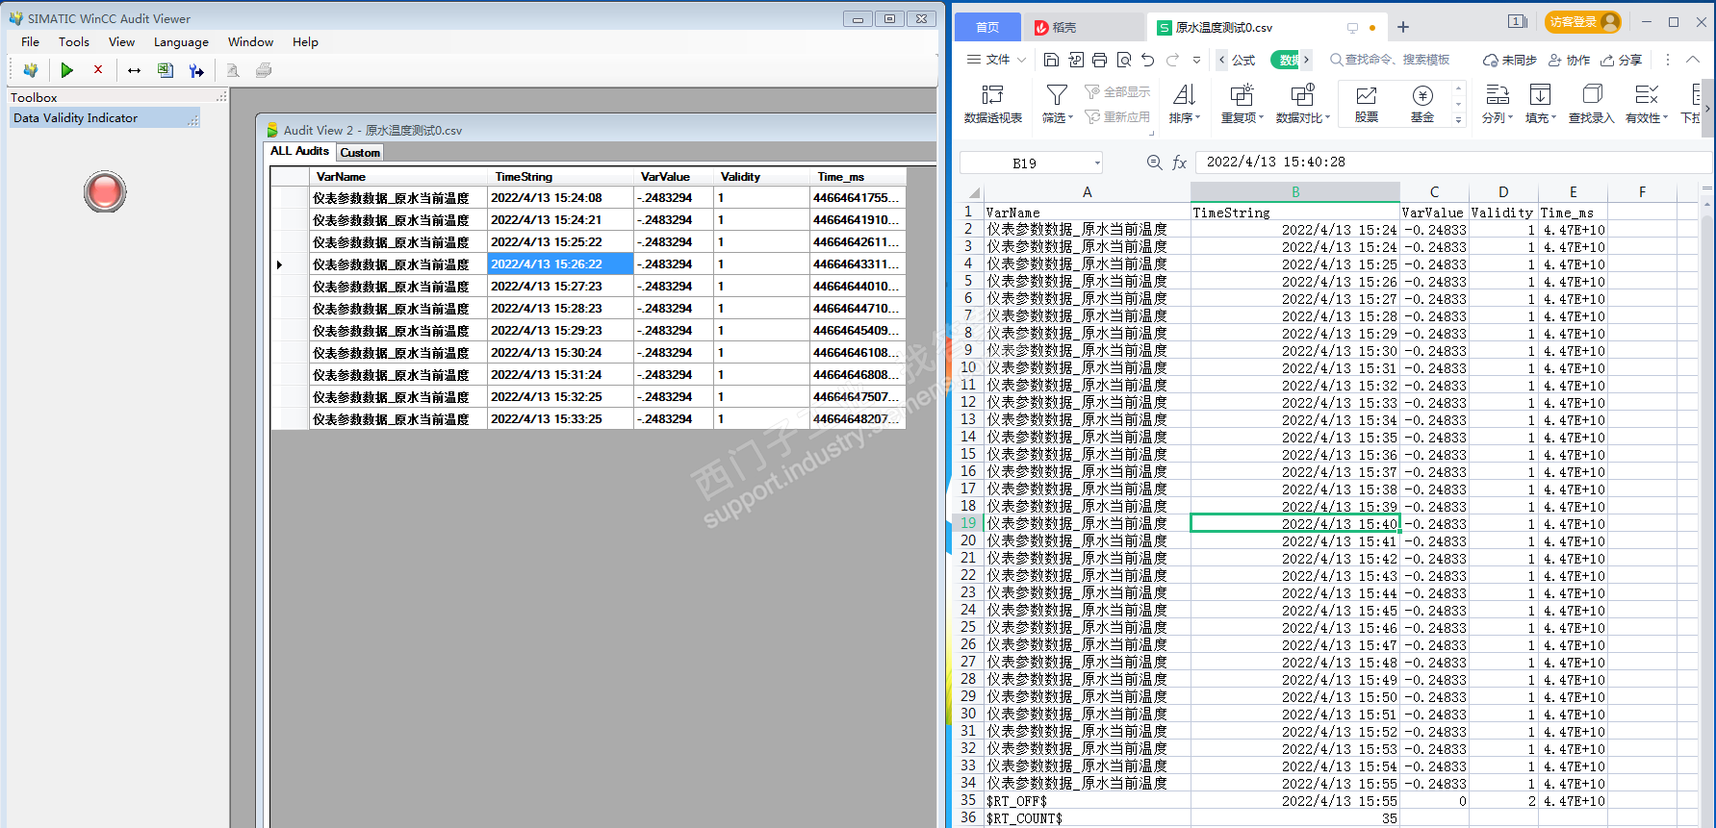Image resolution: width=1716 pixels, height=828 pixels.
Task: Click the Redo arrow in WPS
Action: tap(1172, 60)
